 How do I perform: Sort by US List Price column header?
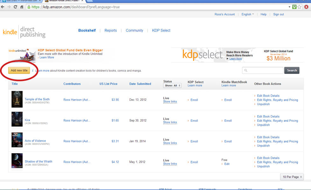(108, 84)
